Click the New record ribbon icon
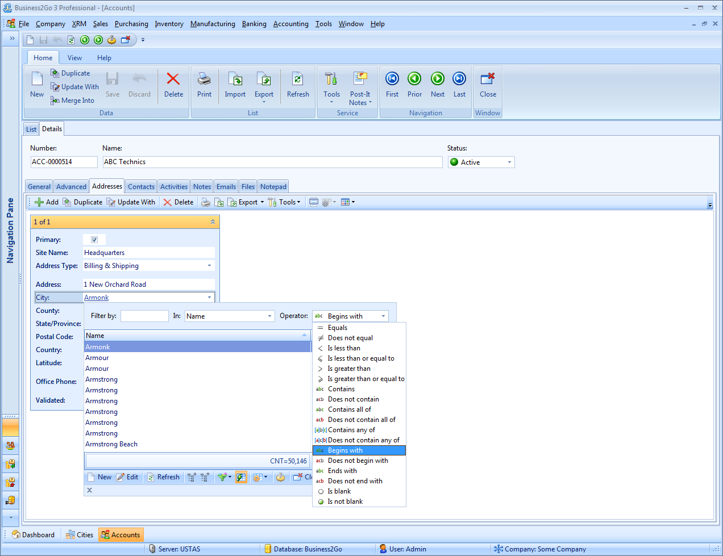Image resolution: width=723 pixels, height=556 pixels. [37, 79]
